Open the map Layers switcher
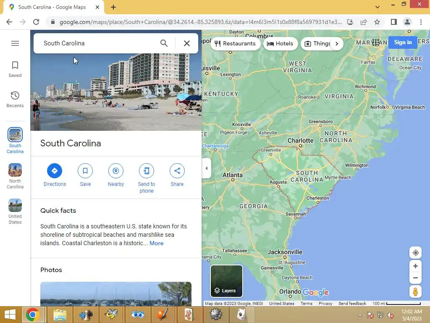 click(226, 281)
